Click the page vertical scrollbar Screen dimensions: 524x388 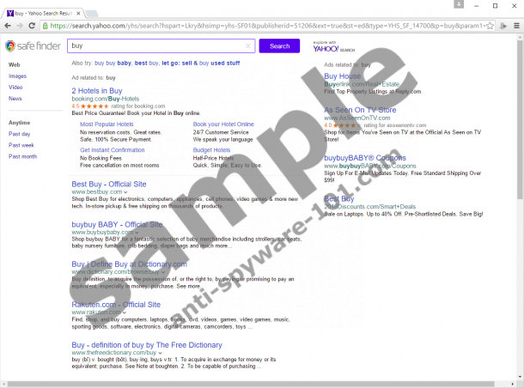pyautogui.click(x=519, y=172)
